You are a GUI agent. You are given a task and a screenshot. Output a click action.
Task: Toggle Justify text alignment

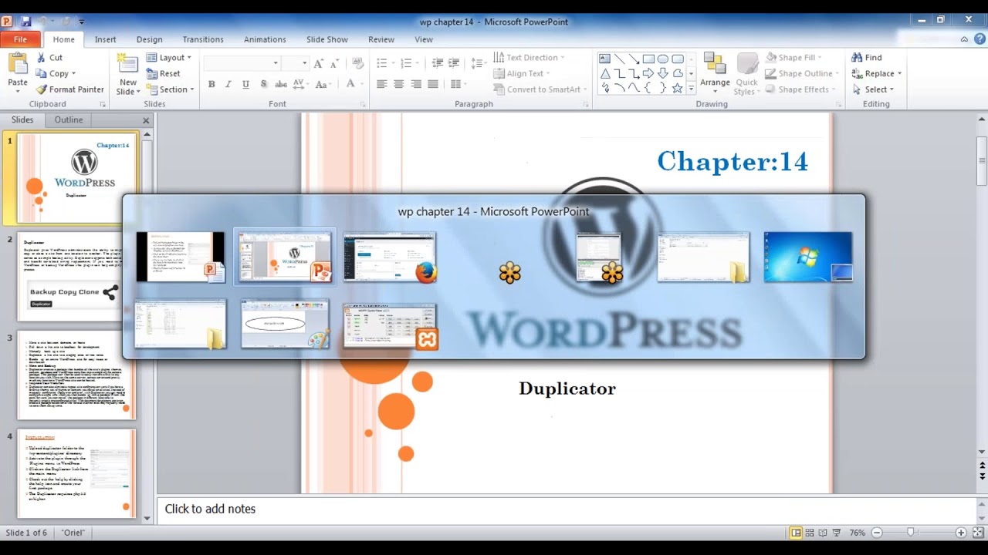click(433, 84)
